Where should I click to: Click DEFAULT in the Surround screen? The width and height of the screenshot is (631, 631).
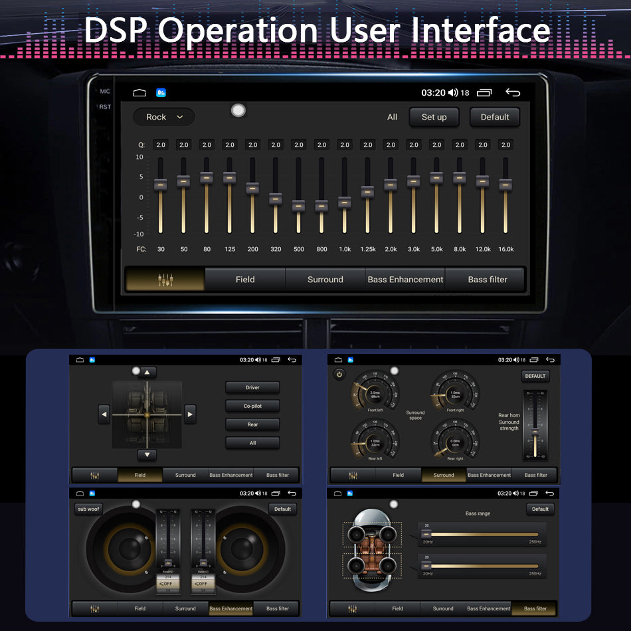535,376
